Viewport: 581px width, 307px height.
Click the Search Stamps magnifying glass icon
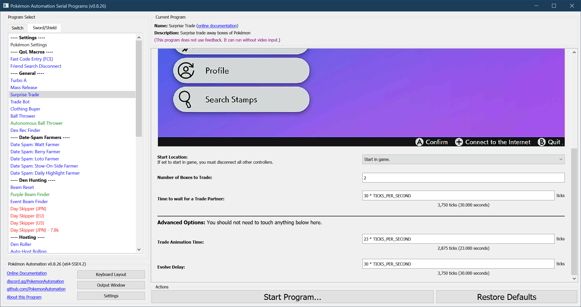185,99
